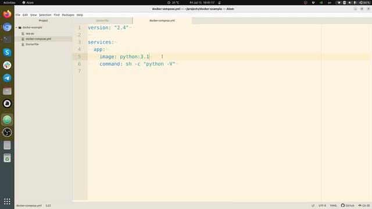Click the volume speaker tray icon
Viewport: 372px width, 209px height.
(349, 2)
